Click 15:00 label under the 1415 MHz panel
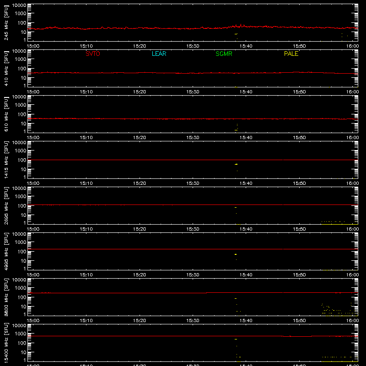 pyautogui.click(x=33, y=183)
